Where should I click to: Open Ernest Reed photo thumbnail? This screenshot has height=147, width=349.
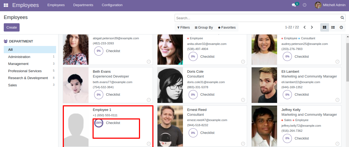tap(170, 126)
